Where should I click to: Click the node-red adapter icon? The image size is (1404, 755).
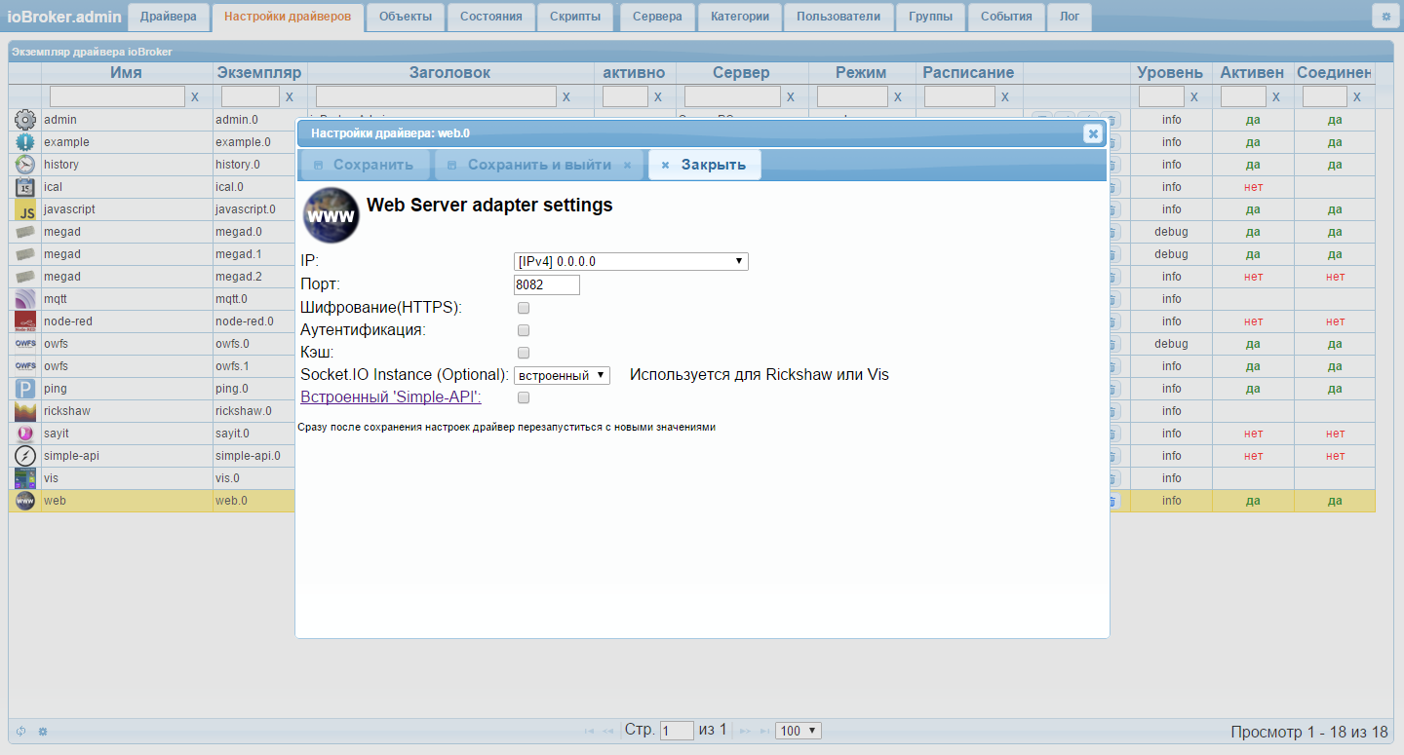pyautogui.click(x=25, y=321)
